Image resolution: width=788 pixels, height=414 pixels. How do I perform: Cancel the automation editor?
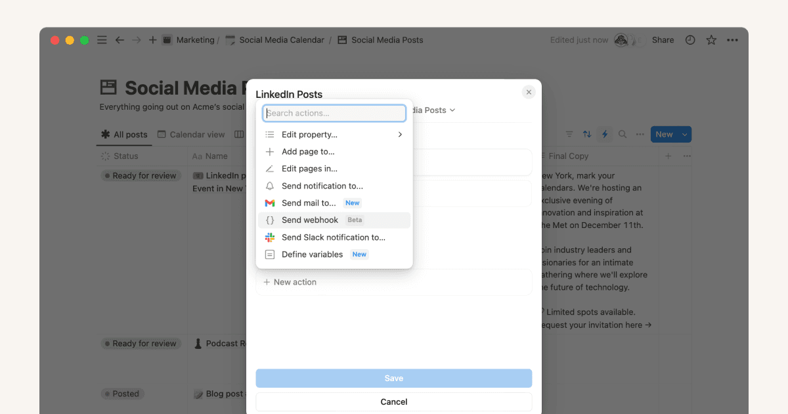point(393,402)
